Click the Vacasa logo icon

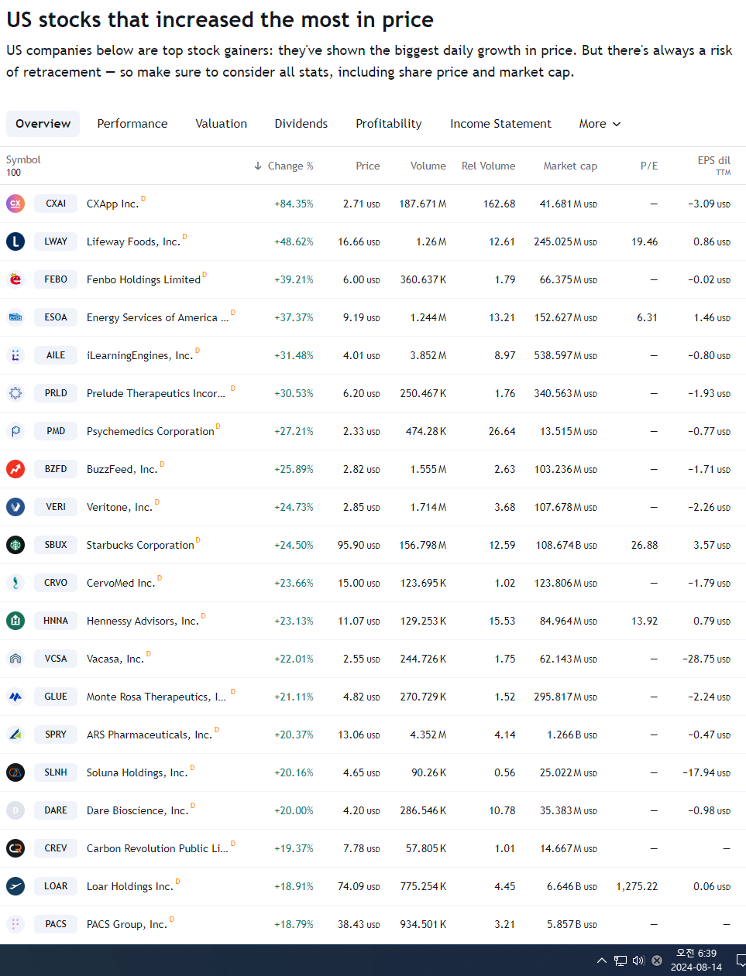(x=15, y=659)
